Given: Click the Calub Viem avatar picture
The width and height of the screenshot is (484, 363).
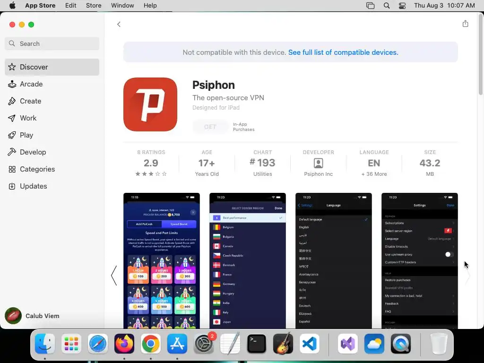Looking at the screenshot, I should 13,316.
